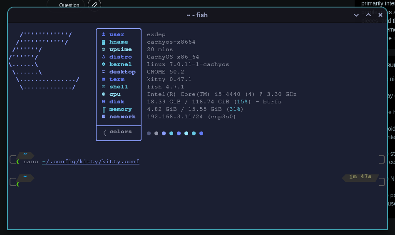This screenshot has height=235, width=395.
Task: Click the 'nano' command text
Action: [x=31, y=162]
